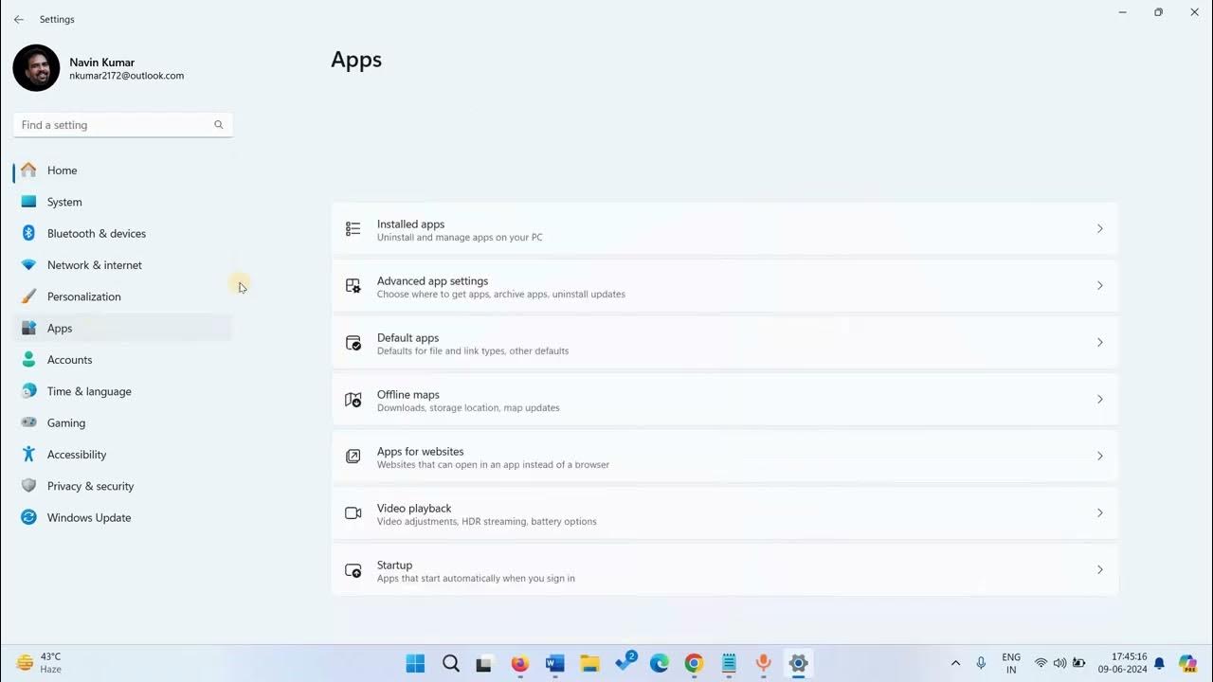The height and width of the screenshot is (682, 1213).
Task: Expand the Installed apps entry
Action: (x=725, y=228)
